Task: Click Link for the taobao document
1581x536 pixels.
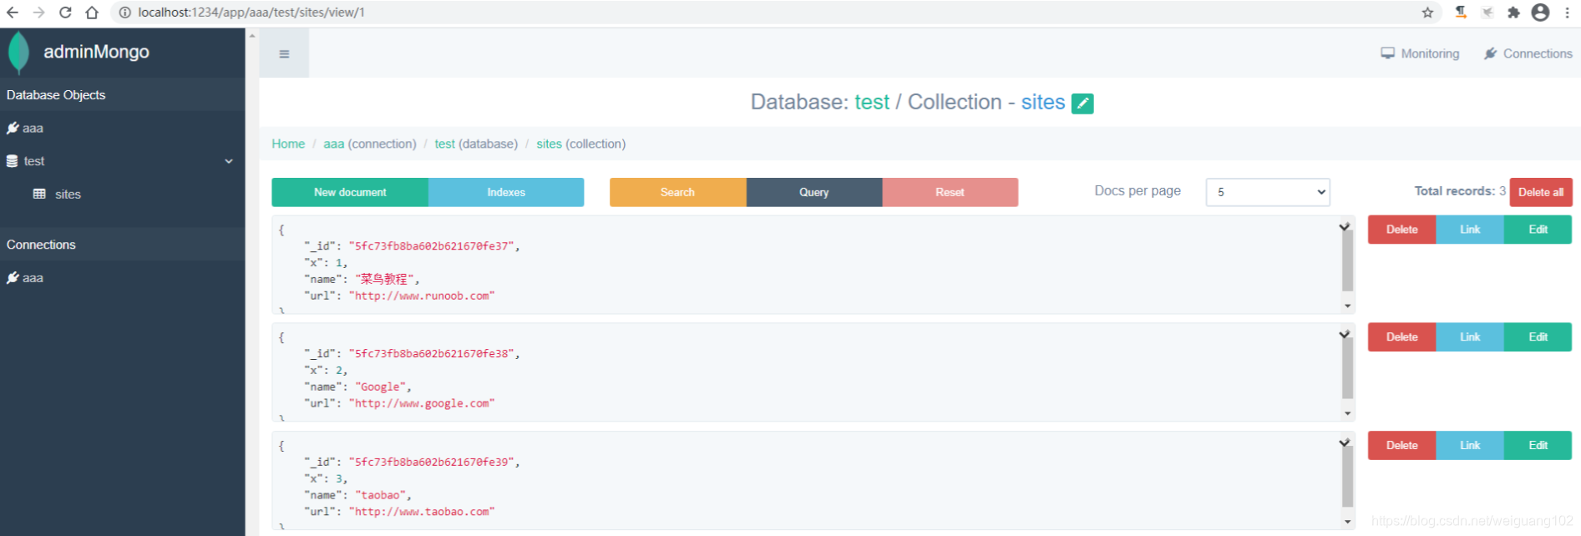Action: [1470, 446]
